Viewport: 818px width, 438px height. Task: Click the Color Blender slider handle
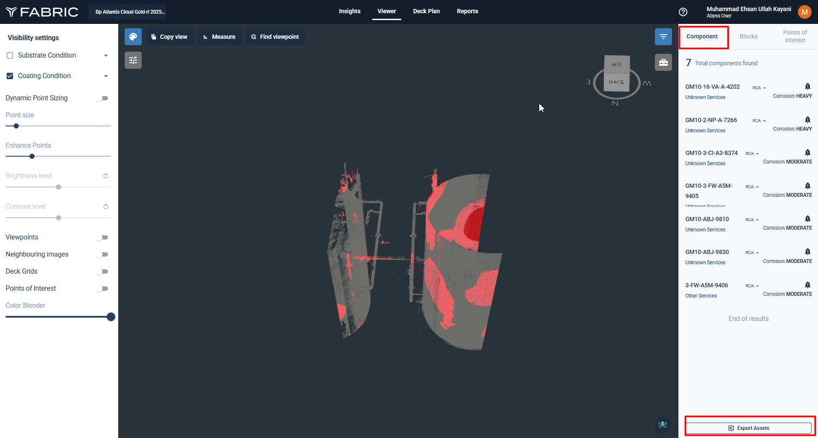pos(111,317)
